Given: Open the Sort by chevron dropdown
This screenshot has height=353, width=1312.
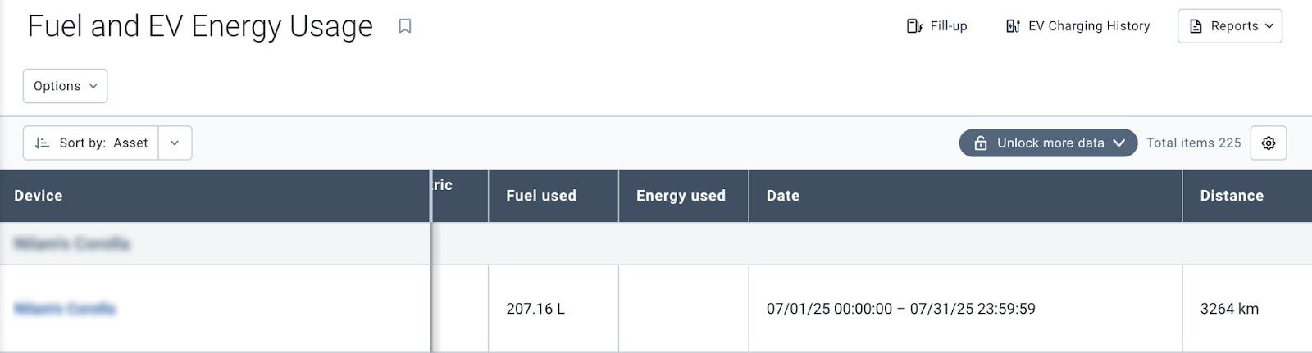Looking at the screenshot, I should [x=175, y=143].
